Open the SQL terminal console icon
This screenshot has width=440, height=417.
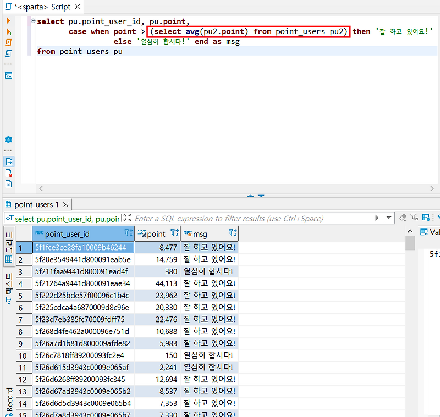point(8,75)
